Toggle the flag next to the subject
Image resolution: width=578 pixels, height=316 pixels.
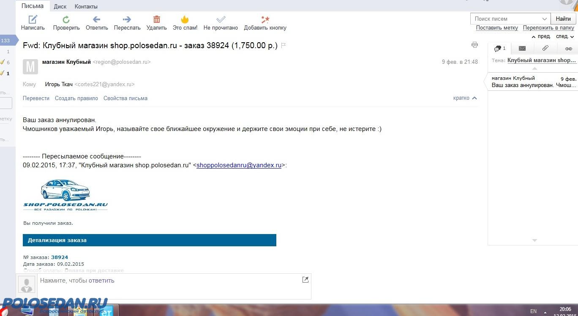tap(284, 46)
